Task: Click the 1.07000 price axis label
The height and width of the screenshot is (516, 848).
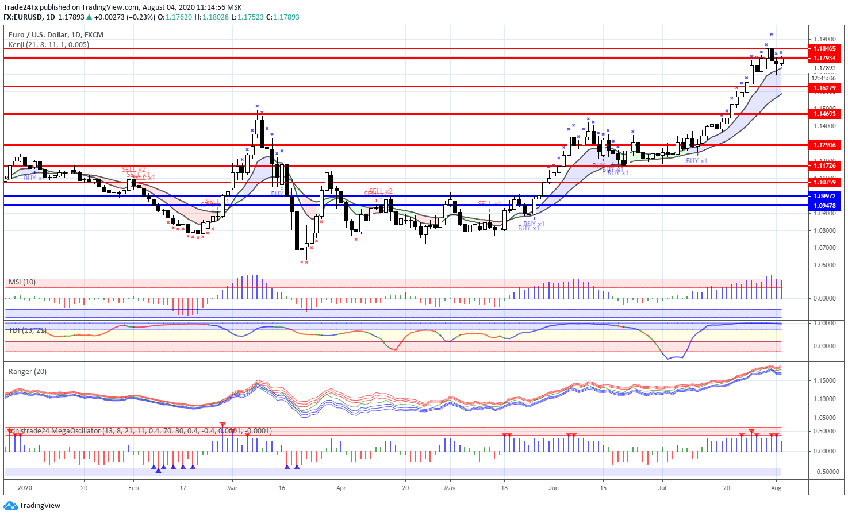Action: click(824, 248)
